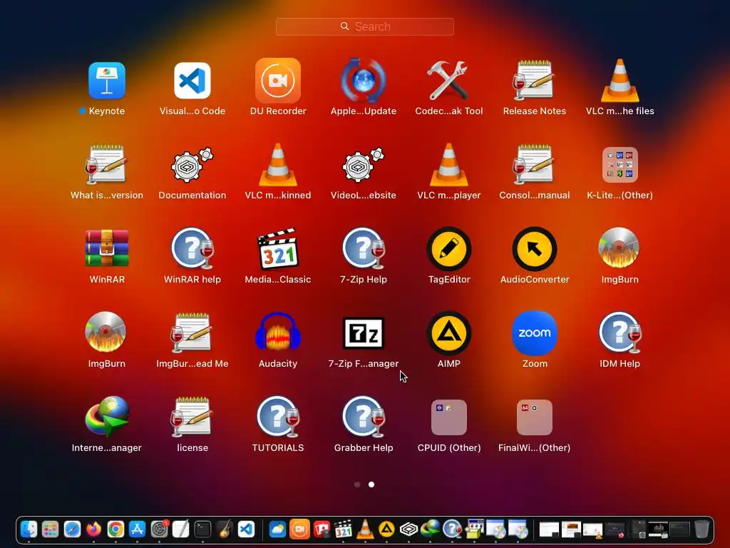The width and height of the screenshot is (730, 548).
Task: Open the VLC m...he files shortcut
Action: click(x=620, y=81)
